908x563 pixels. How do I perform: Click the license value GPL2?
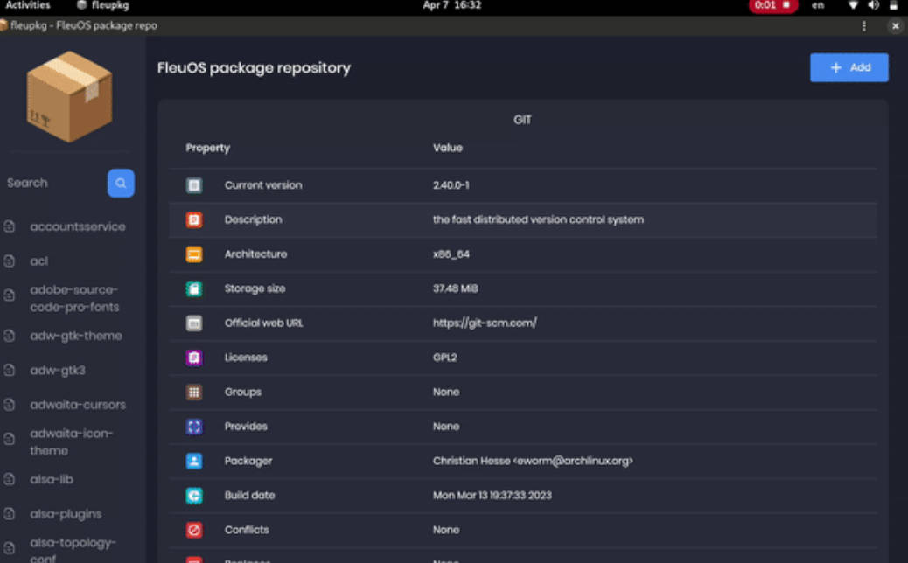pyautogui.click(x=444, y=358)
